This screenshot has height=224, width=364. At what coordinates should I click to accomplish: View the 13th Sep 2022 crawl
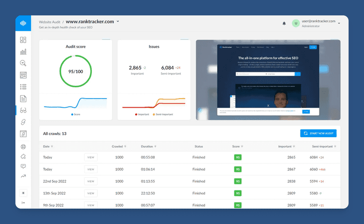pos(91,193)
